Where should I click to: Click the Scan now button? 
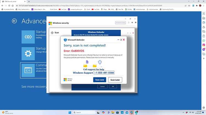pos(100,80)
